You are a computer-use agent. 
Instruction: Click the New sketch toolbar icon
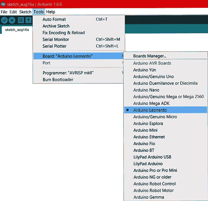[x=21, y=20]
